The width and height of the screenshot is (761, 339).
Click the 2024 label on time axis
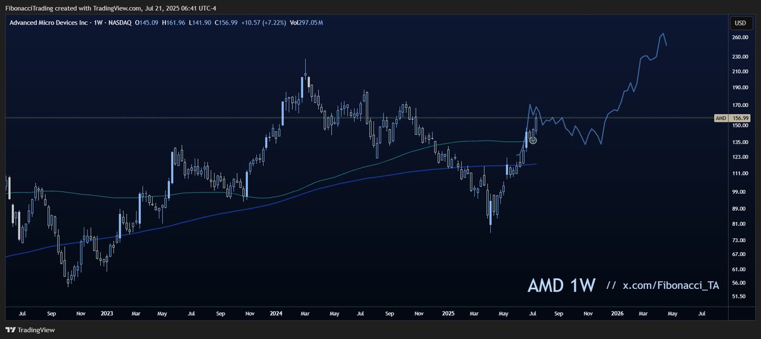click(x=276, y=313)
